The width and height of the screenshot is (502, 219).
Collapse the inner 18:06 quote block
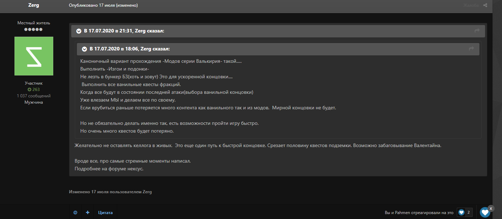tap(84, 49)
